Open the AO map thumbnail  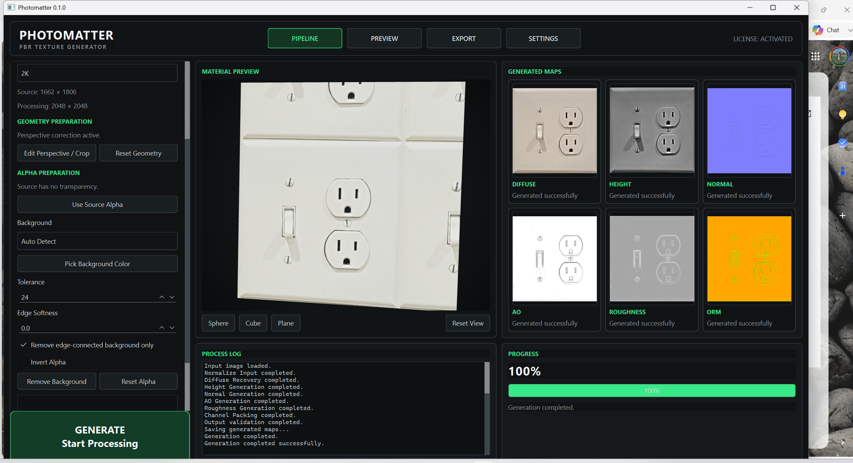tap(554, 258)
